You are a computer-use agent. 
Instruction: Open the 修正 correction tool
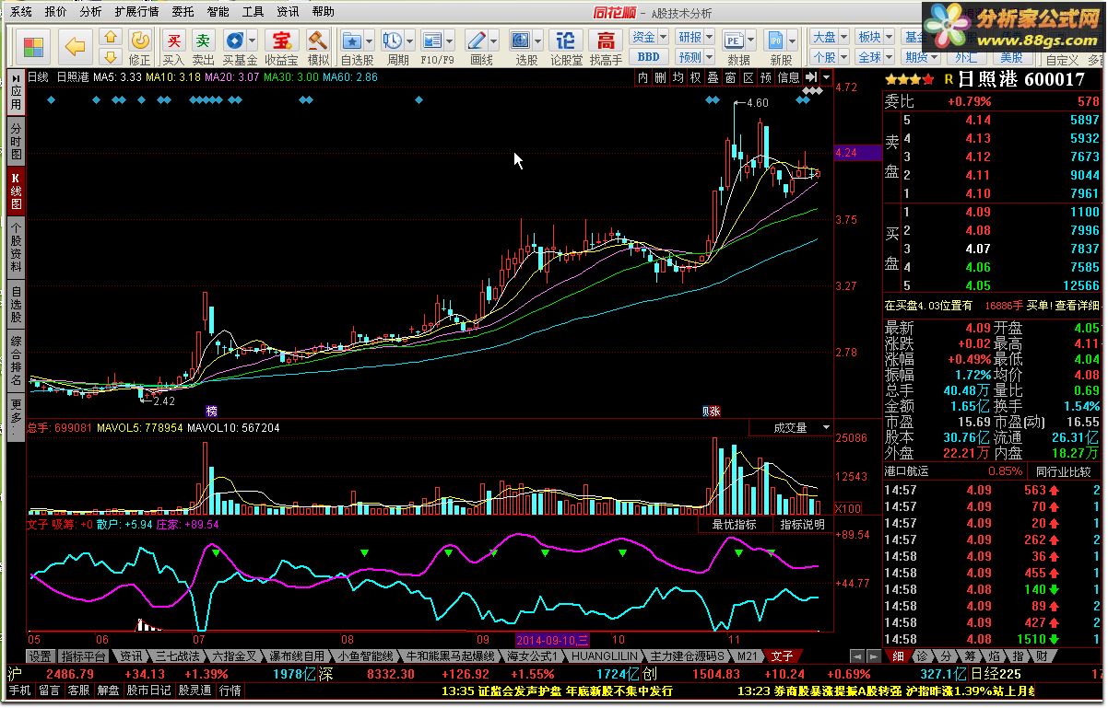click(139, 46)
